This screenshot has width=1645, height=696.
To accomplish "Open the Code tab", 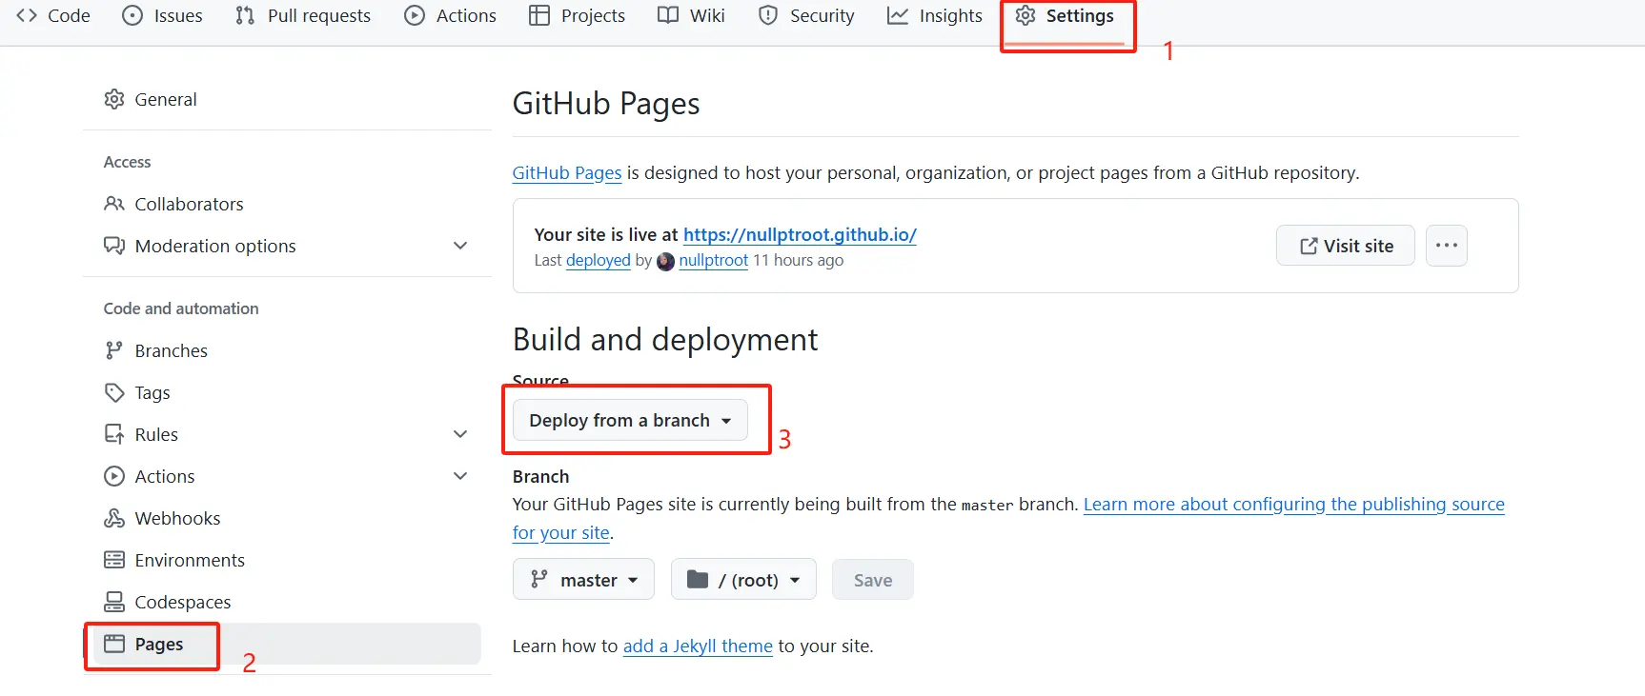I will point(53,15).
